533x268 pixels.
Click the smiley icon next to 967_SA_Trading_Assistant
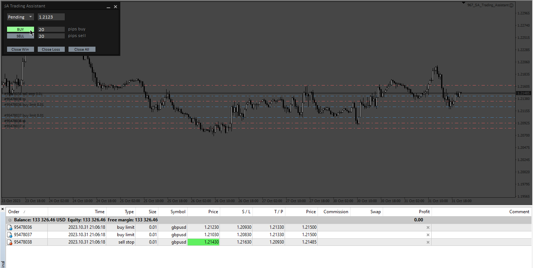tap(512, 5)
